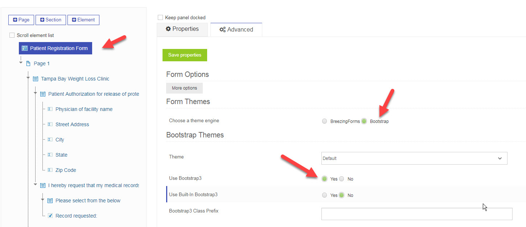Image resolution: width=526 pixels, height=227 pixels.
Task: Check the Scroll element list option
Action: point(11,35)
